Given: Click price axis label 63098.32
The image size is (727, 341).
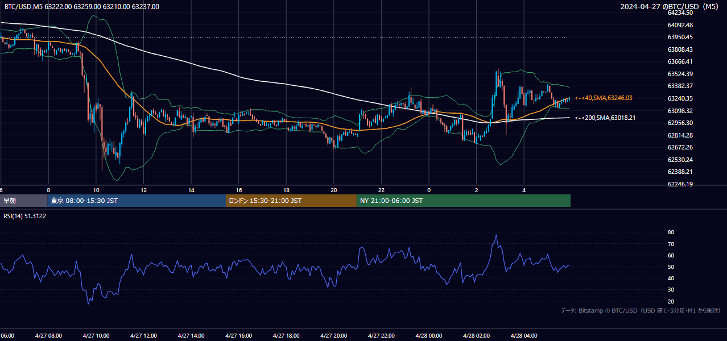Looking at the screenshot, I should coord(680,110).
